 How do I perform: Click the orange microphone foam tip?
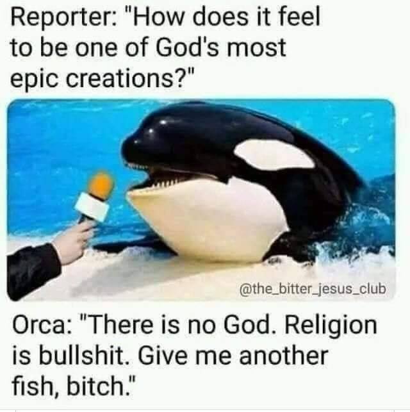[x=101, y=186]
